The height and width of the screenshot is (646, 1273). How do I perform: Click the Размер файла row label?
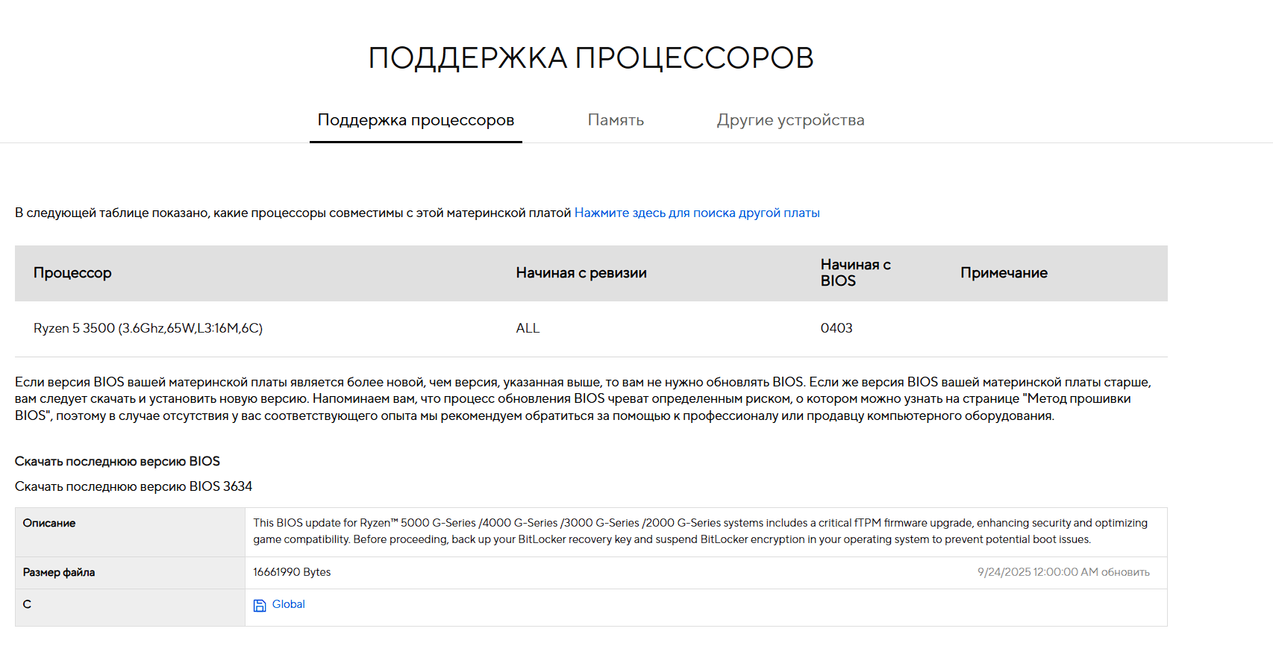59,572
